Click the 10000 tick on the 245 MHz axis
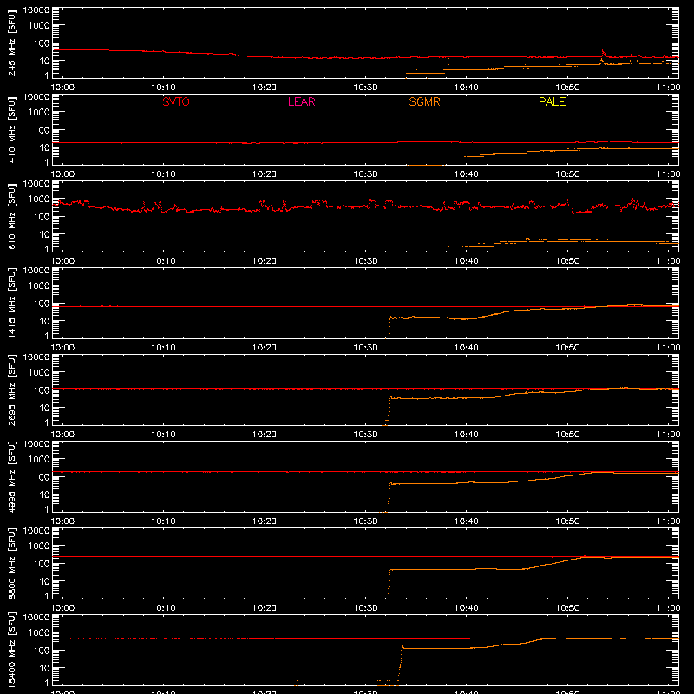The image size is (694, 694). [x=36, y=10]
